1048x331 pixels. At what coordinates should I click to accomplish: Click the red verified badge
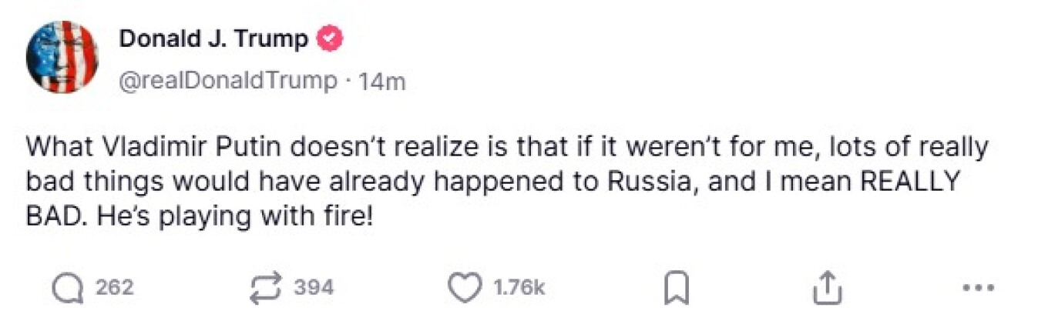(x=331, y=39)
